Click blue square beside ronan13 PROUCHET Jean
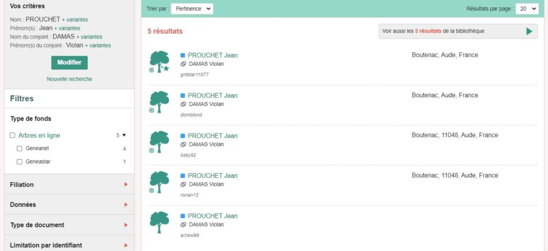 tap(182, 176)
